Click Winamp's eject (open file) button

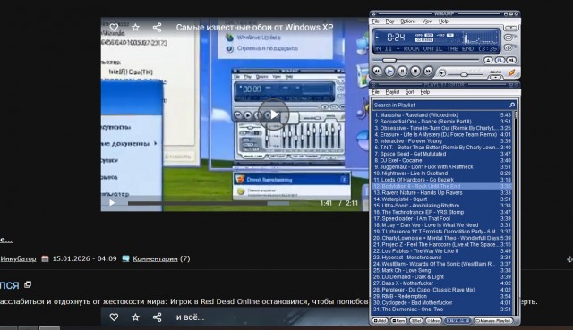488,60
